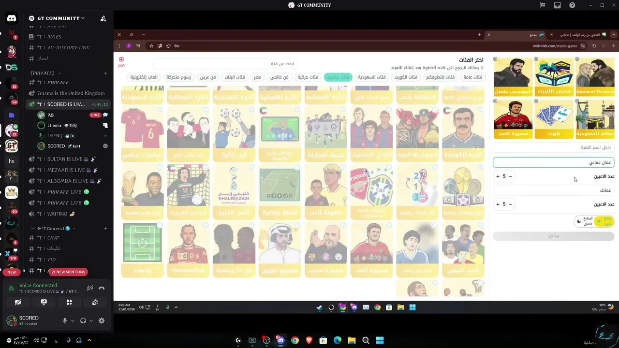Open Discord home direct messages icon

[x=12, y=18]
